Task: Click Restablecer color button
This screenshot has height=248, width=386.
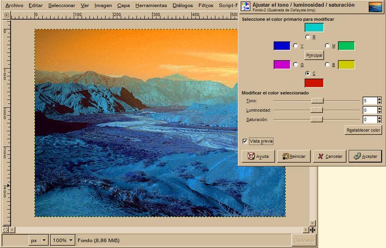Action: [363, 130]
